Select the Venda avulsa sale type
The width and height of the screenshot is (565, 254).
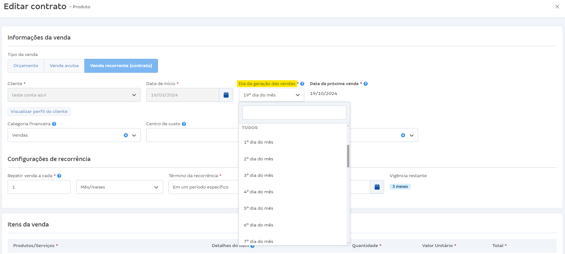(x=64, y=66)
